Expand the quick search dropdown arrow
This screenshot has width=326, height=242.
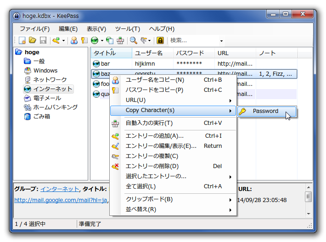click(221, 41)
